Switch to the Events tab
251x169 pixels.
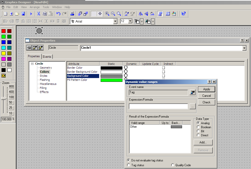point(47,57)
